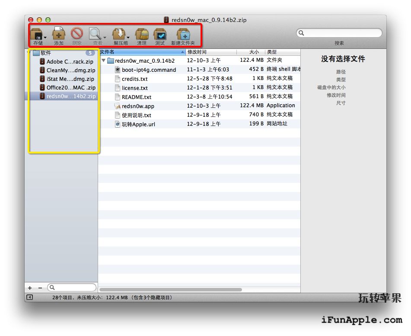
Task: Click the plus button below the sidebar
Action: 30,288
